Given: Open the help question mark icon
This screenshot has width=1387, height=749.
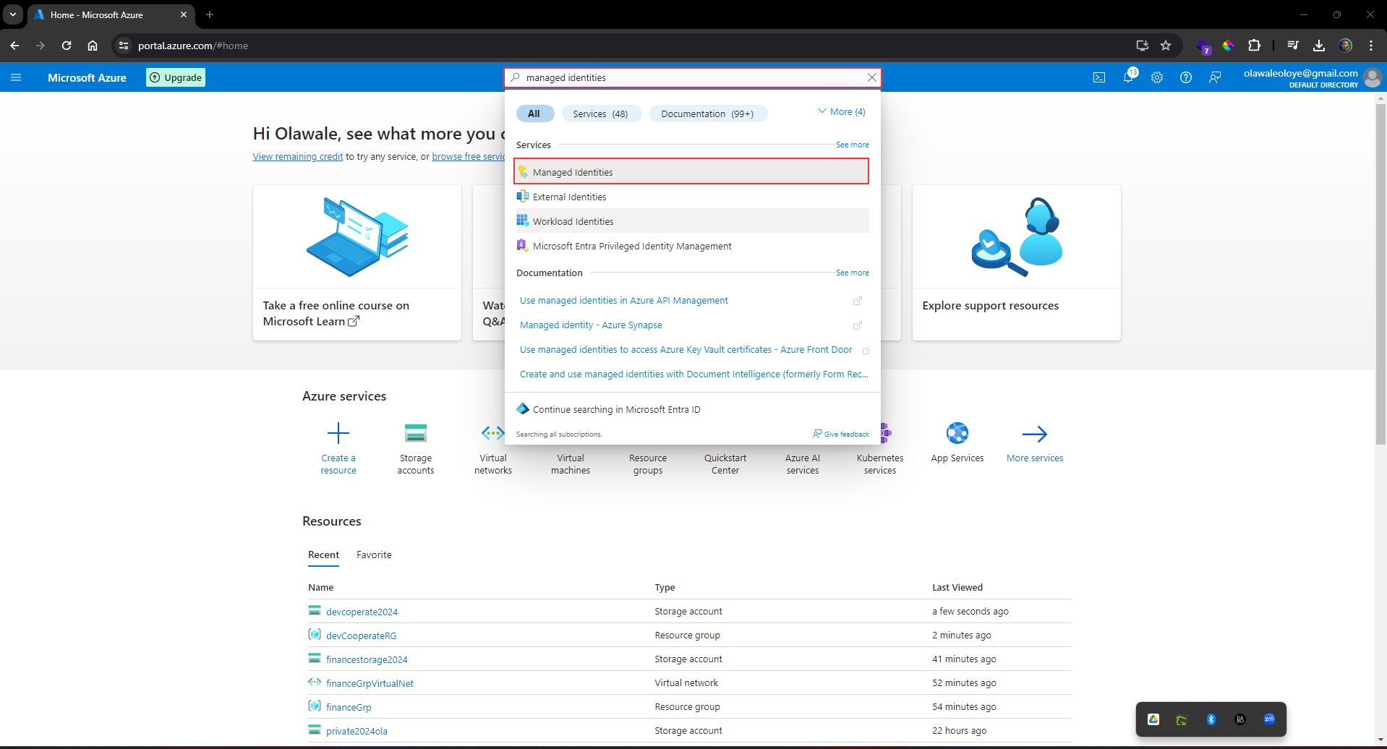Looking at the screenshot, I should point(1186,77).
